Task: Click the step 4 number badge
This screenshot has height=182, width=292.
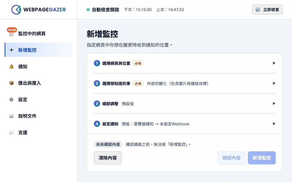Action: tap(97, 124)
